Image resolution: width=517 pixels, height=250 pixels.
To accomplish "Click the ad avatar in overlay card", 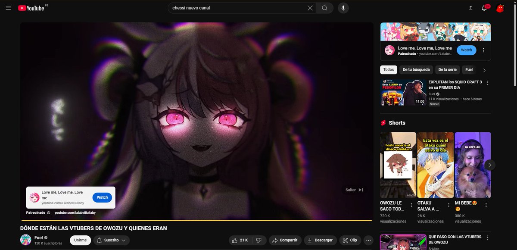I will (x=34, y=197).
